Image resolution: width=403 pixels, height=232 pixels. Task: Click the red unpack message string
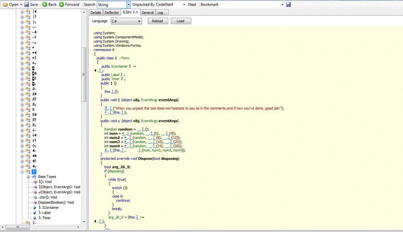pyautogui.click(x=197, y=108)
